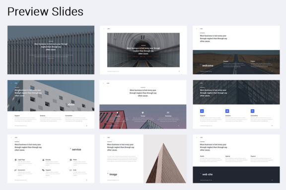The image size is (286, 190).
Task: Click the Connection icon in service slide
Action: (15, 170)
